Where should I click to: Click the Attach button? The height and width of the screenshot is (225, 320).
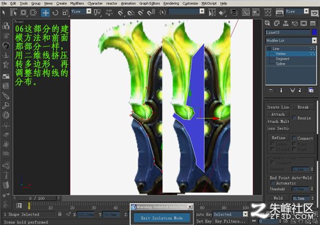278,114
